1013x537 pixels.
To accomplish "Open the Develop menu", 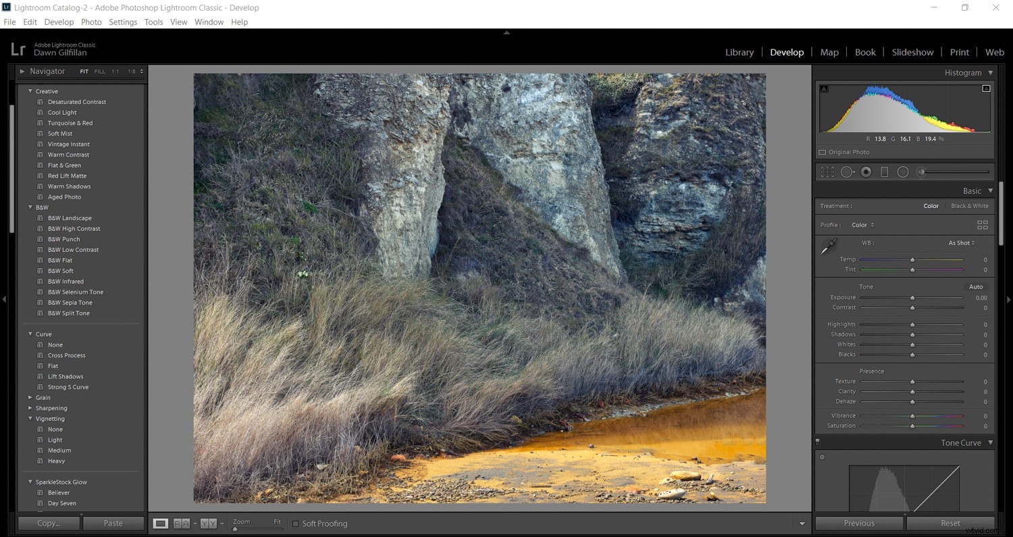I will [59, 22].
